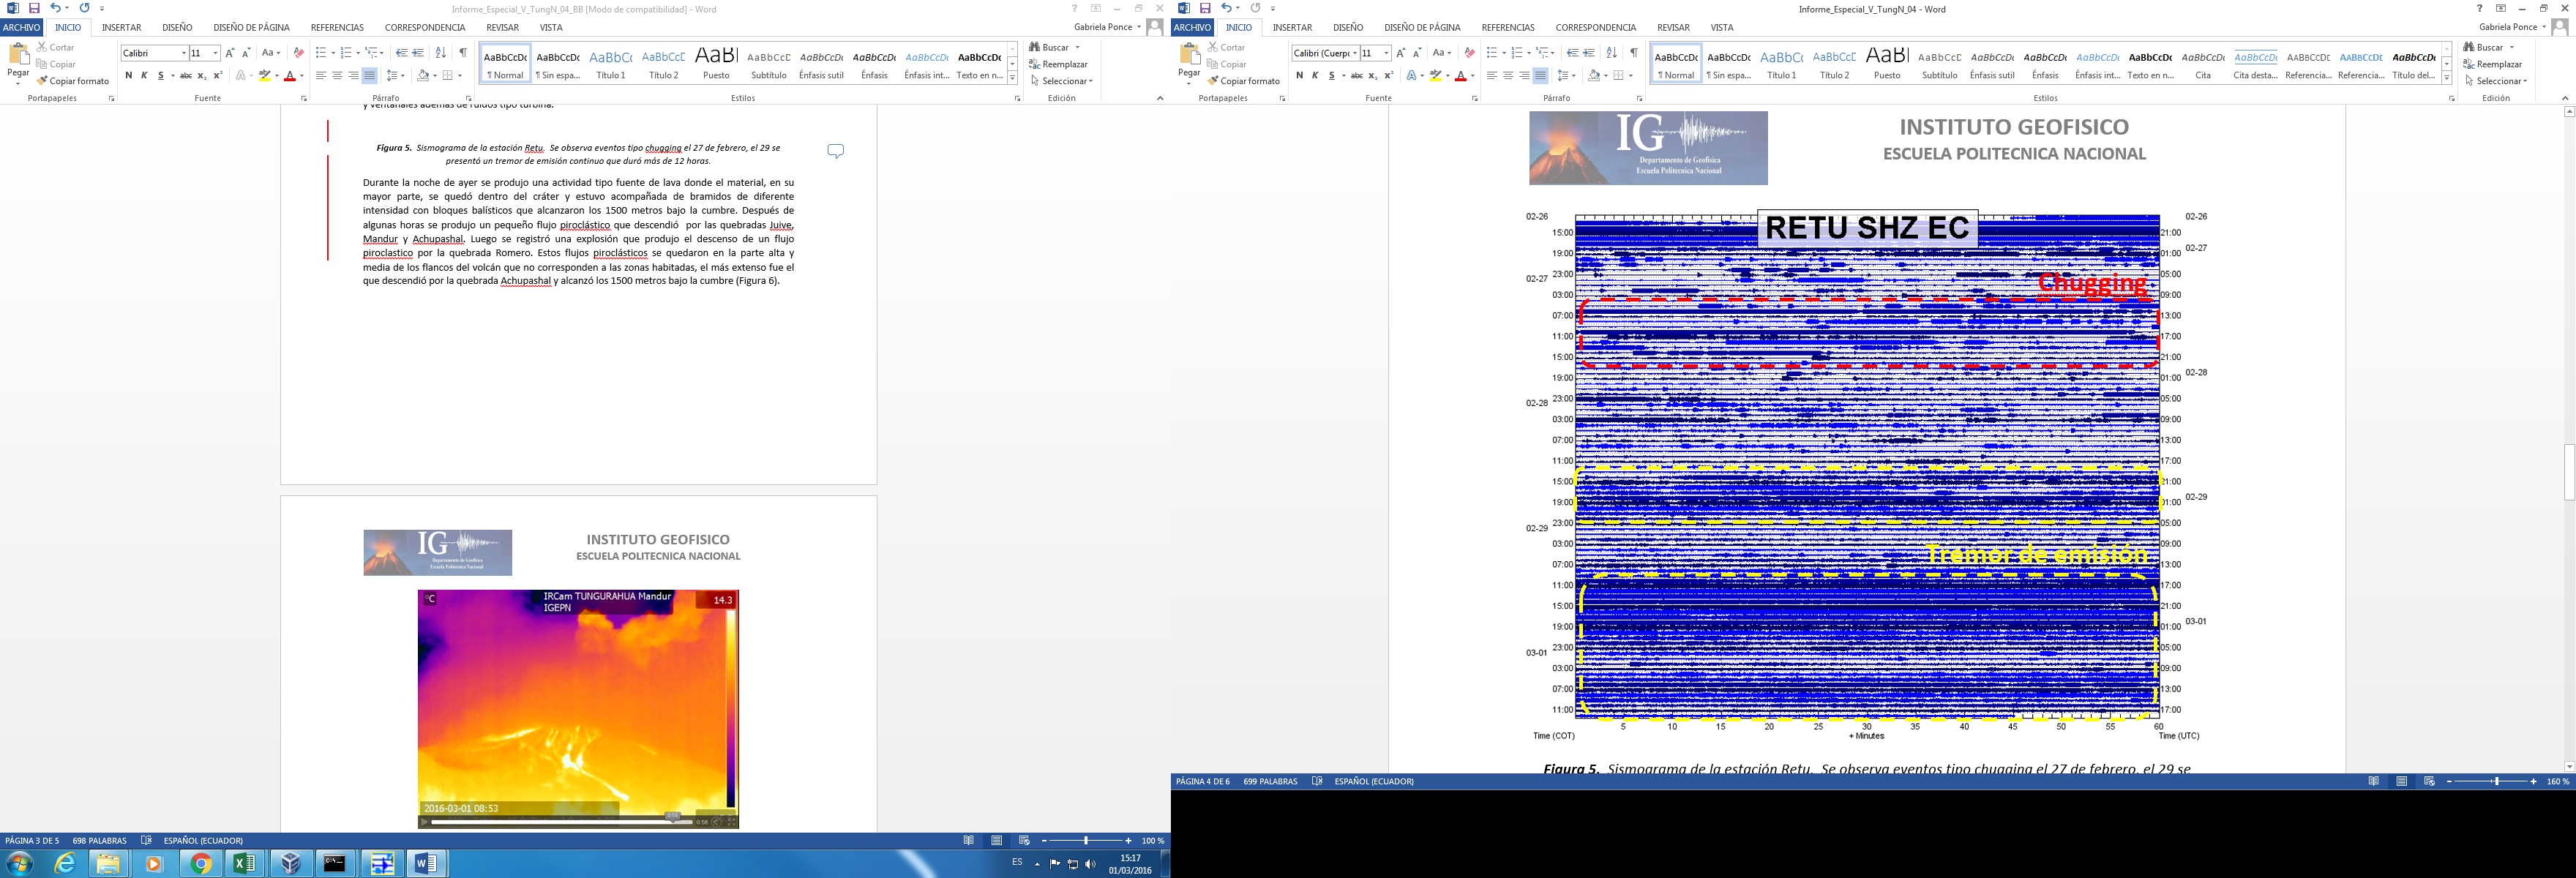Open line spacing dropdown in left window
This screenshot has height=878, width=2576.
click(396, 76)
